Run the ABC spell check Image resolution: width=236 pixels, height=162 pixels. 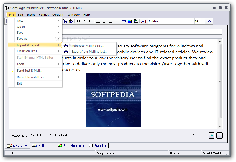tap(143, 21)
